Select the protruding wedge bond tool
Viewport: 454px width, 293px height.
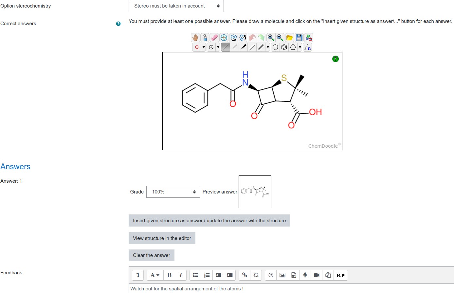click(243, 47)
